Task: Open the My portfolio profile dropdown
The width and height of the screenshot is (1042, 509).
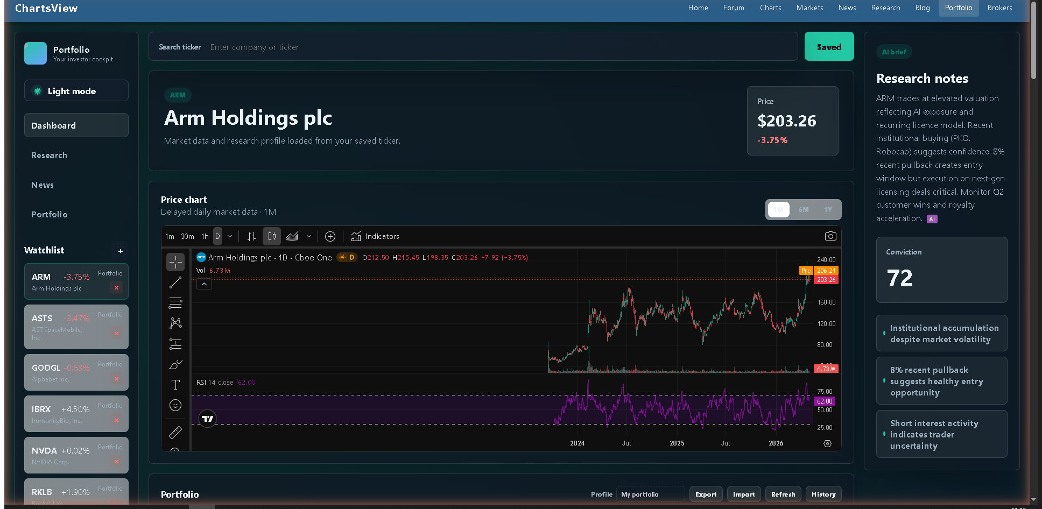Action: [x=651, y=494]
